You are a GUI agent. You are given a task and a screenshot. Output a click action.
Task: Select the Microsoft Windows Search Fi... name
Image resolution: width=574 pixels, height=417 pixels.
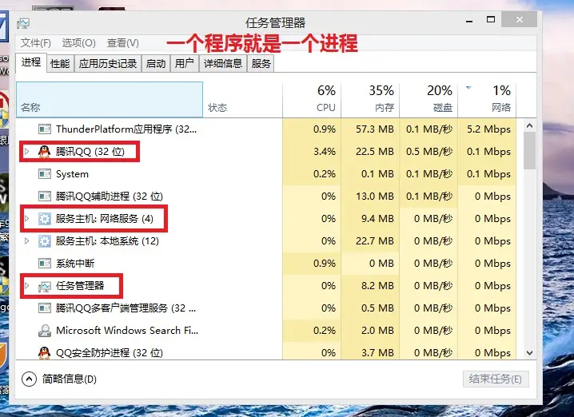[x=127, y=330]
